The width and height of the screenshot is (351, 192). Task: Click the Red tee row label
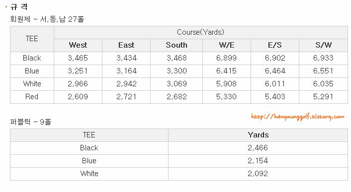(x=32, y=97)
